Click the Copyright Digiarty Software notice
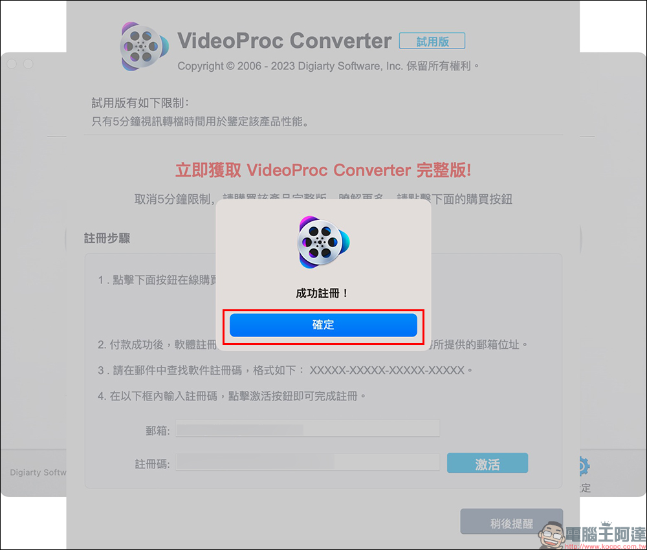 tap(329, 66)
